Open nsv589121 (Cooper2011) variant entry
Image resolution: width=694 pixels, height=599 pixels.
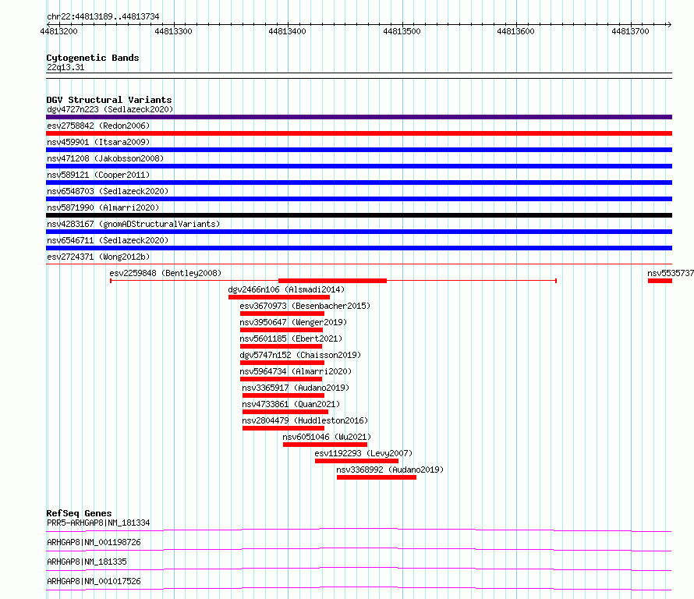point(98,175)
